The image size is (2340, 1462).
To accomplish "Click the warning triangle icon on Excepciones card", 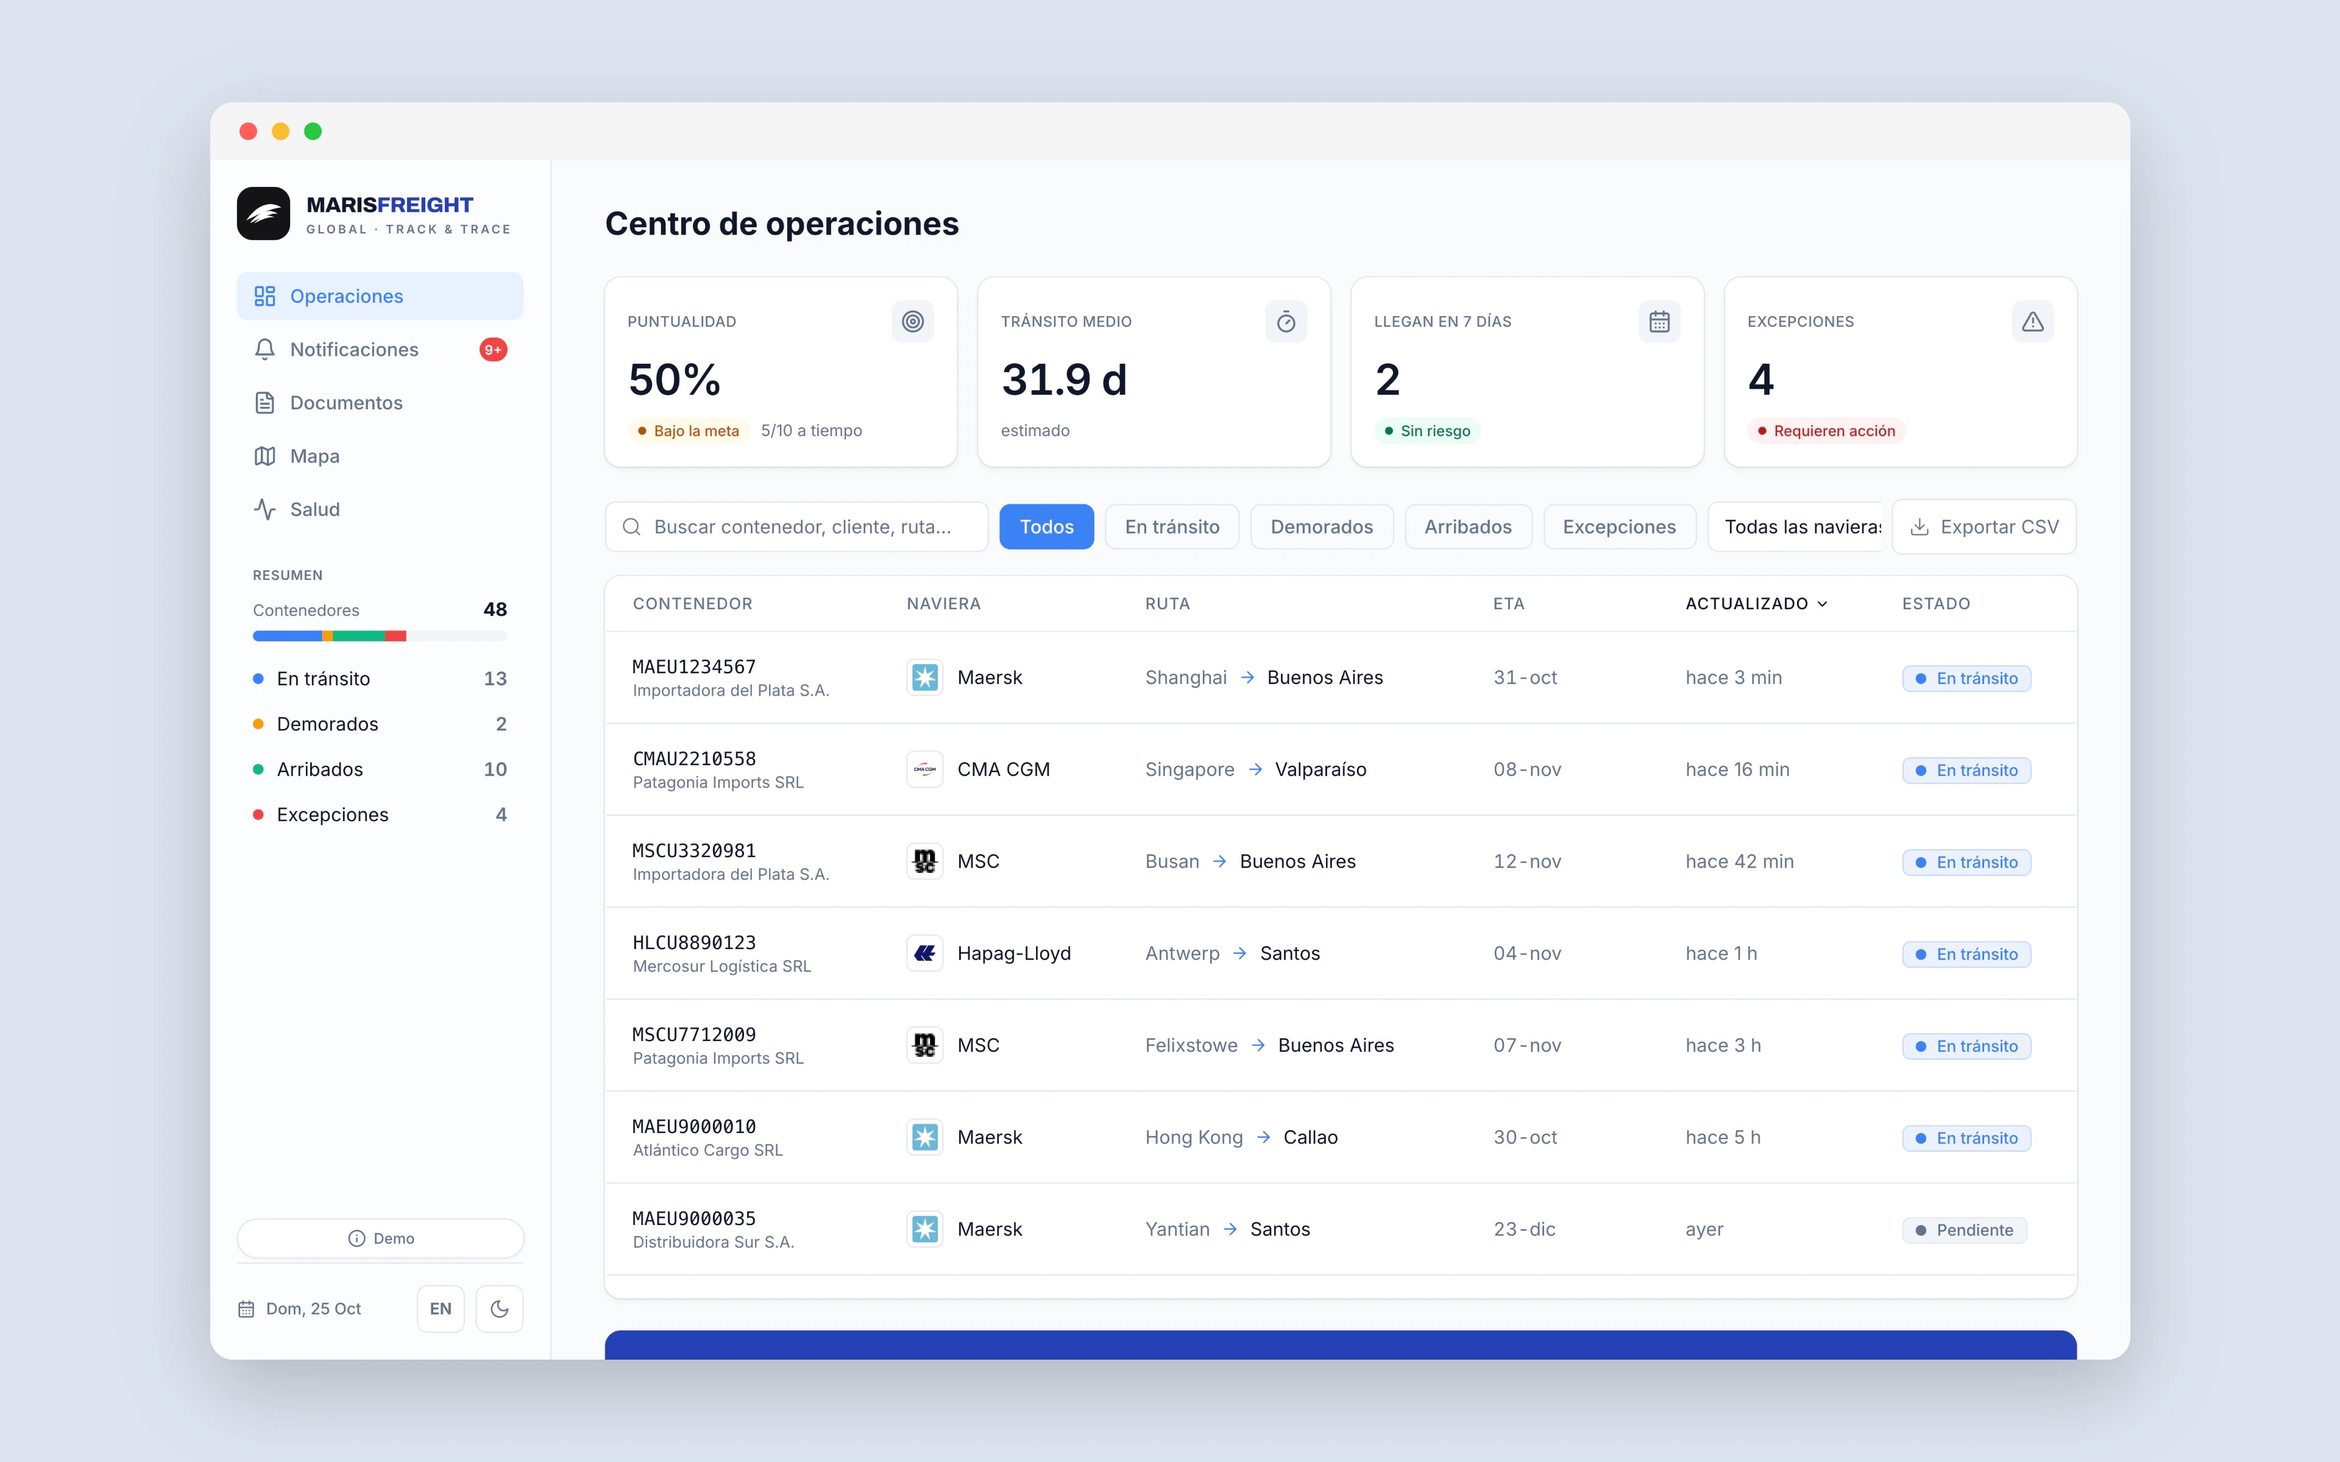I will click(x=2032, y=321).
